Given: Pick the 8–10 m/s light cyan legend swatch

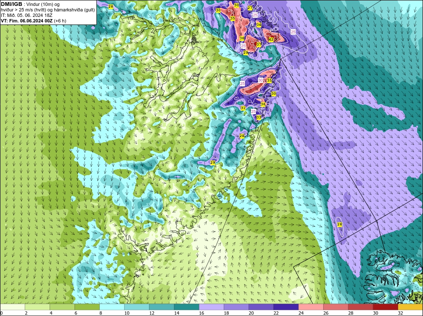Looking at the screenshot, I should click(112, 307).
